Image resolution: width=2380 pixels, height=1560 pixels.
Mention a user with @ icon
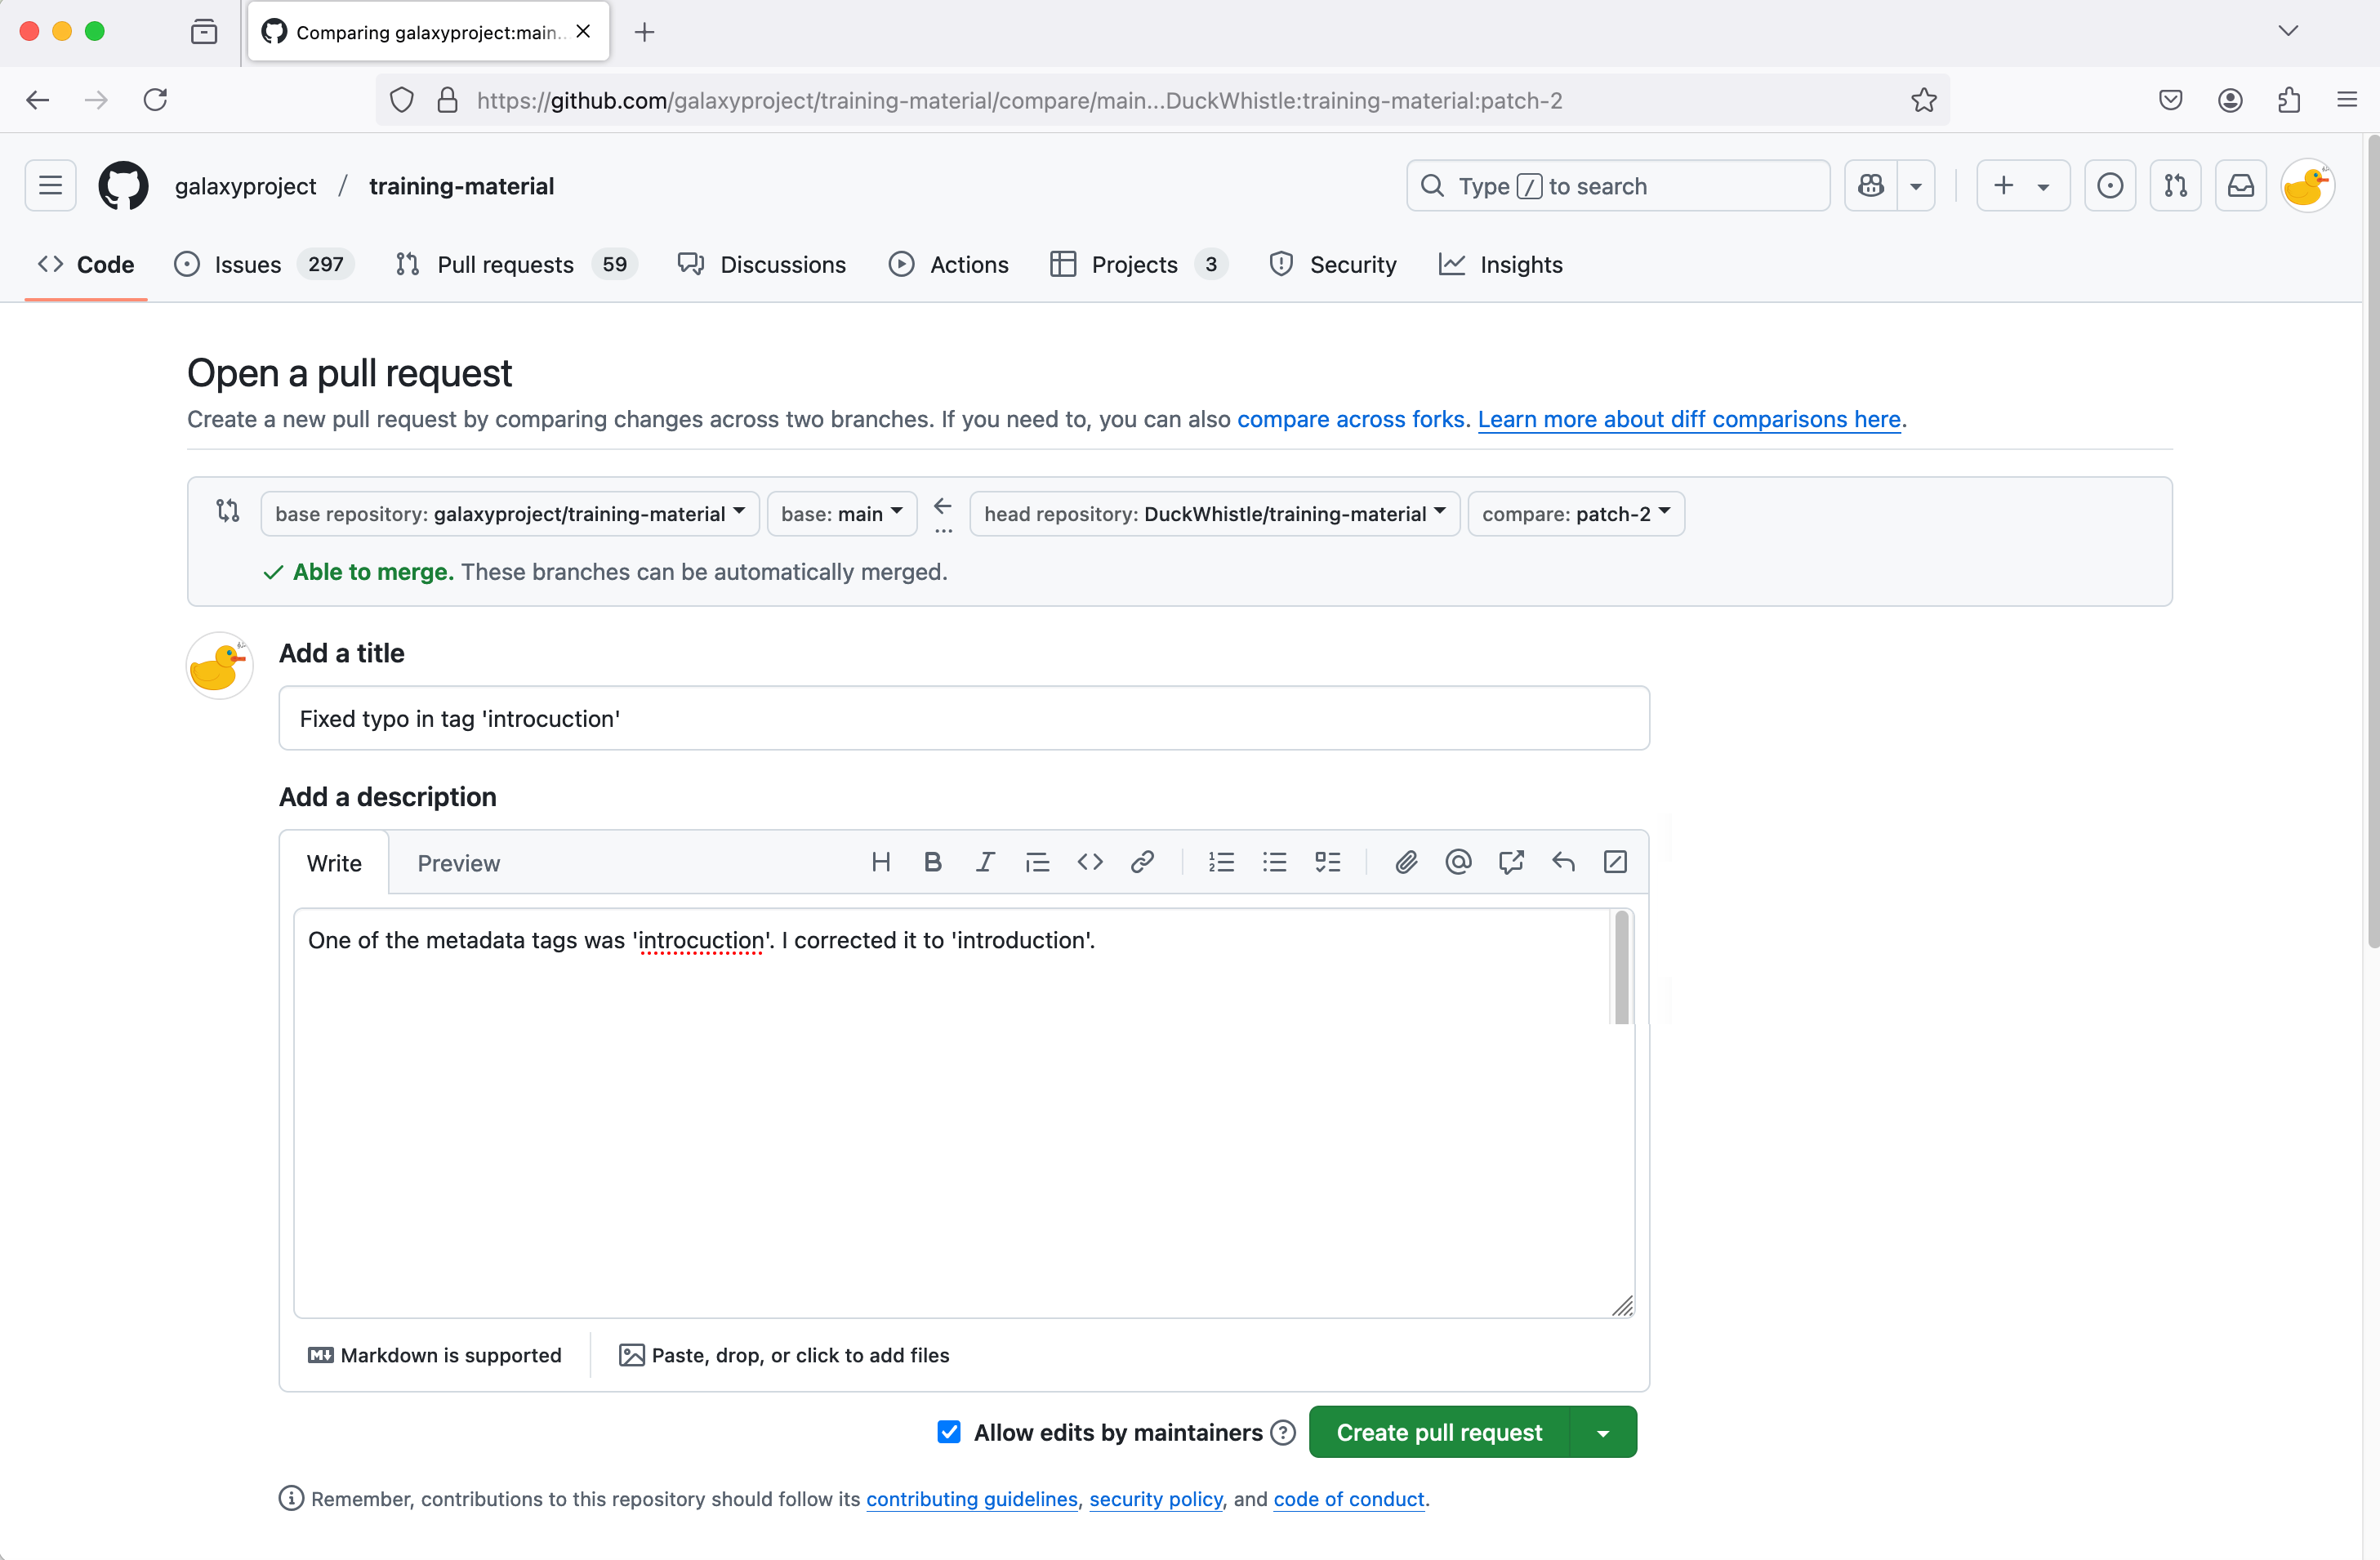coord(1458,862)
